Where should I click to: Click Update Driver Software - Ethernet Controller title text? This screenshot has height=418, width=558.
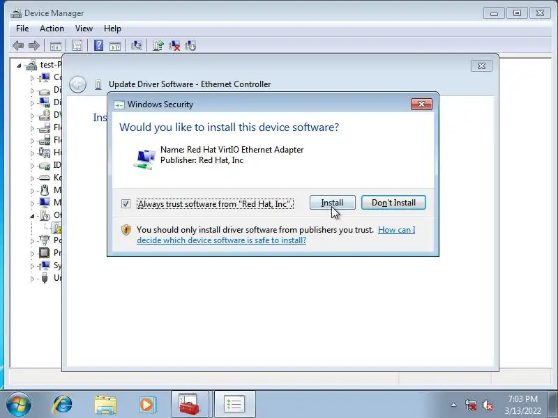pos(190,84)
